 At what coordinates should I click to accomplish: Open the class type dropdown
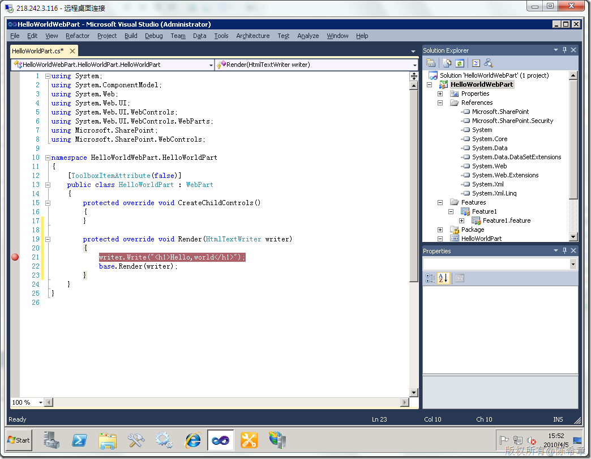point(211,65)
